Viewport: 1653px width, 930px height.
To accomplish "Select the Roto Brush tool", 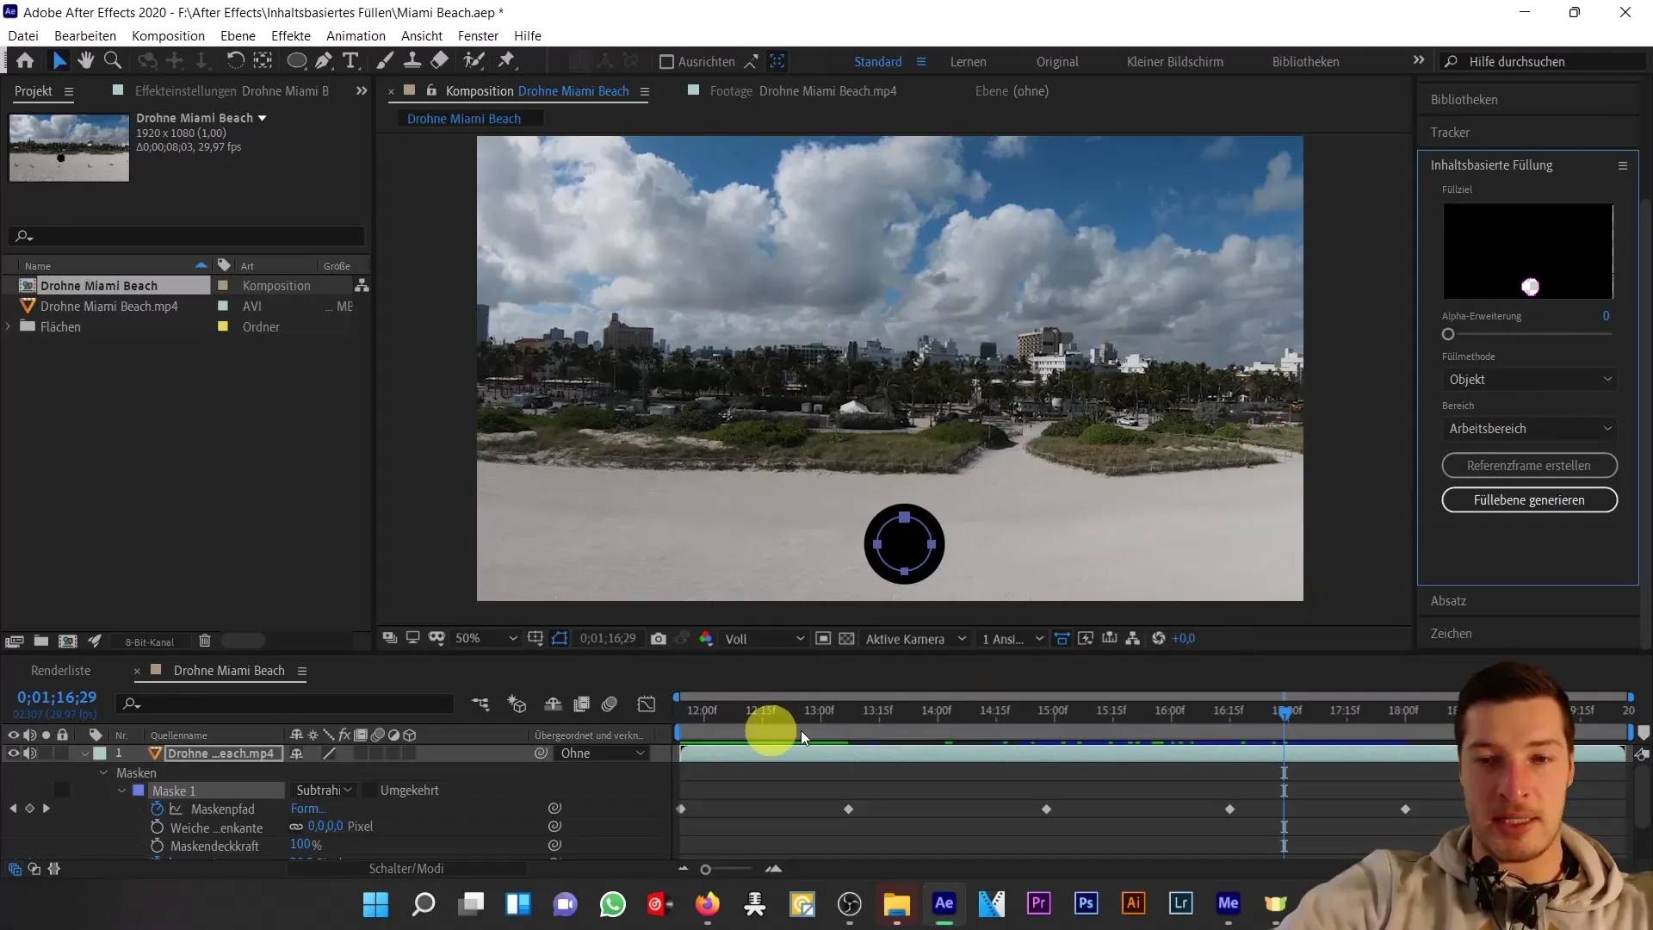I will 474,61.
